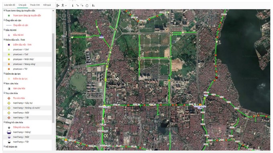Click the center full-extent navigation circle
This screenshot has width=273, height=153.
(x=64, y=16)
